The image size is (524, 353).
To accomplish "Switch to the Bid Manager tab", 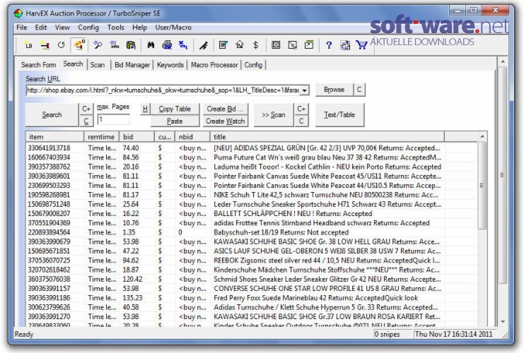I will tap(132, 65).
